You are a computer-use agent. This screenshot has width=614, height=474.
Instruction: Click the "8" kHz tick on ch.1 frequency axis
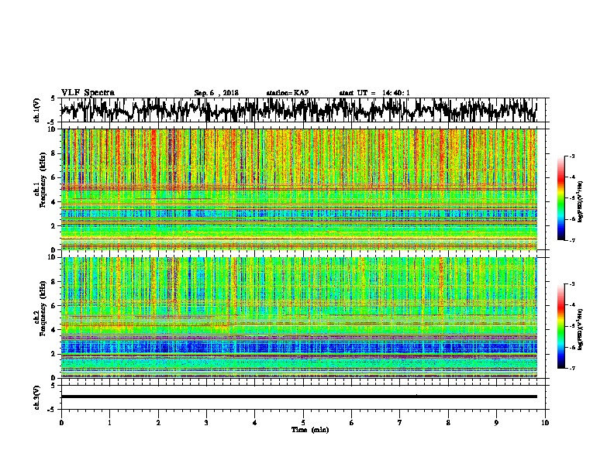click(54, 153)
